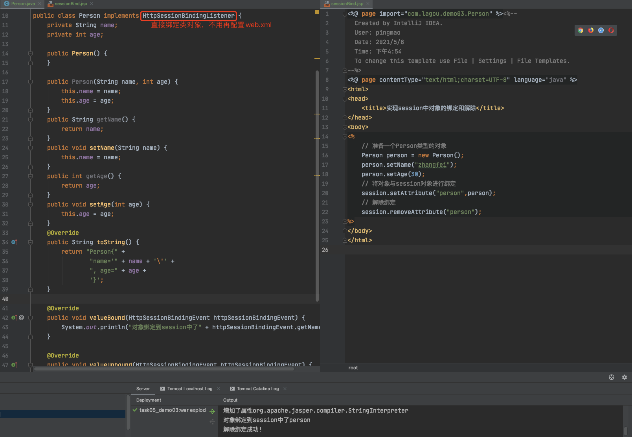The width and height of the screenshot is (632, 437).
Task: Click output line '对象绑定到session中了person'
Action: click(267, 420)
